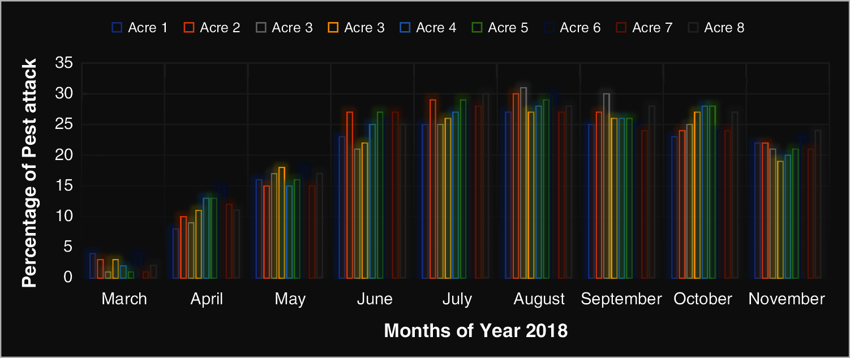Select the November month label
850x358 pixels.
[x=787, y=299]
